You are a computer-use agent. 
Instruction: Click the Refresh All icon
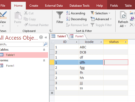point(123,15)
